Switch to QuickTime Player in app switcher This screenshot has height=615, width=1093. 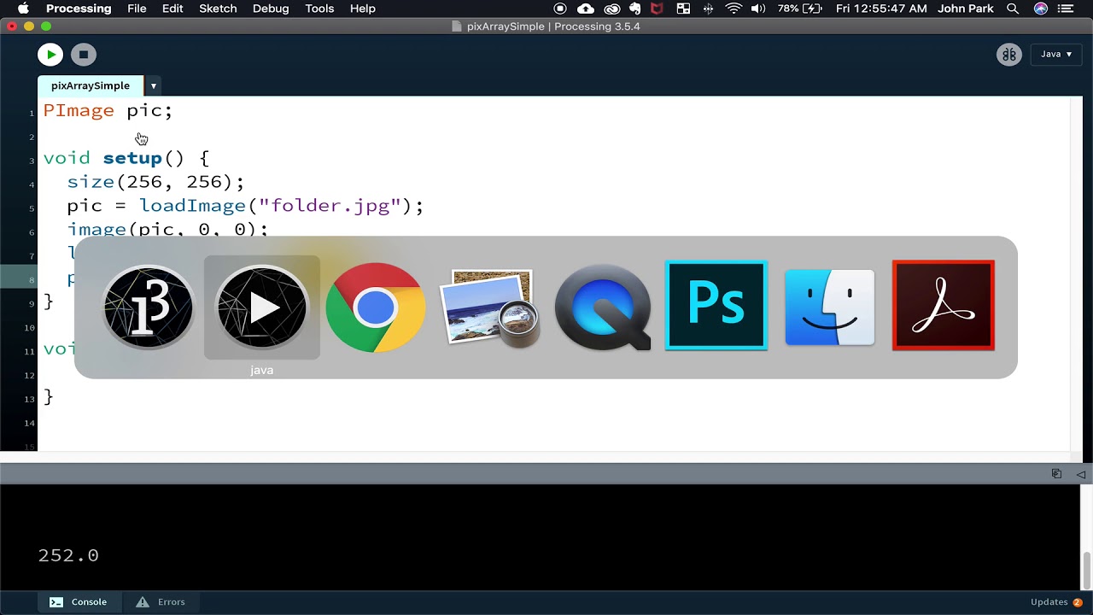pos(603,307)
